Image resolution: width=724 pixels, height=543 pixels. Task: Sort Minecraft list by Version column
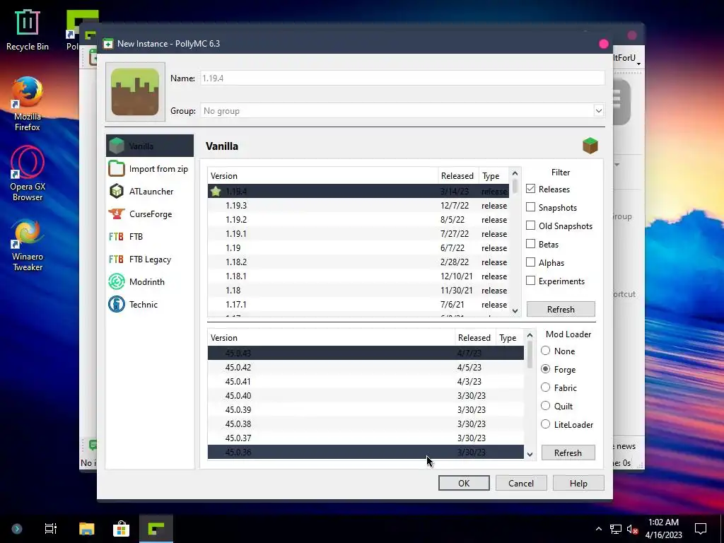click(322, 176)
